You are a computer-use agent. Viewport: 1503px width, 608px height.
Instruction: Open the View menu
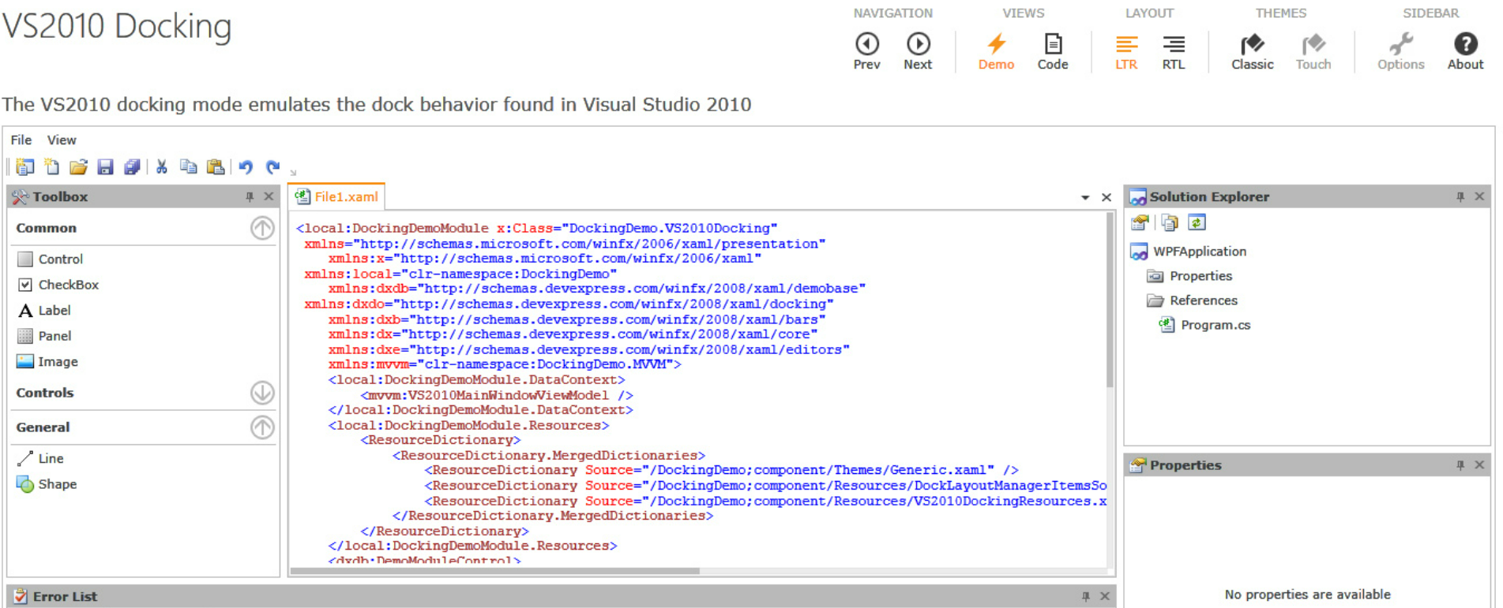[x=62, y=140]
